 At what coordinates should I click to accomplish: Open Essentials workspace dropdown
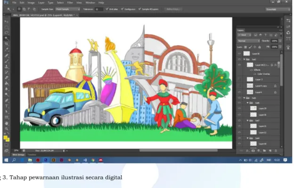pyautogui.click(x=278, y=9)
